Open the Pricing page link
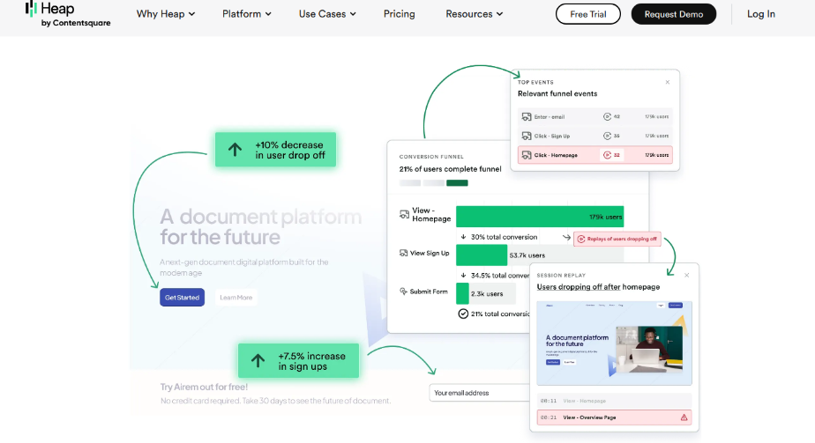 click(x=400, y=14)
